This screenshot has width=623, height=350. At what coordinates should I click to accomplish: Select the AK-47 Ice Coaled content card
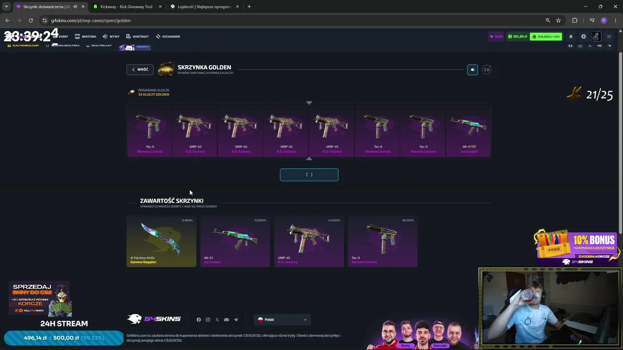click(x=235, y=241)
